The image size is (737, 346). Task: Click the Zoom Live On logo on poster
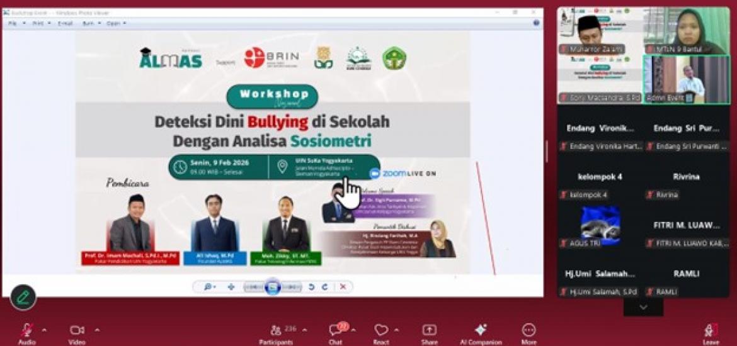403,173
